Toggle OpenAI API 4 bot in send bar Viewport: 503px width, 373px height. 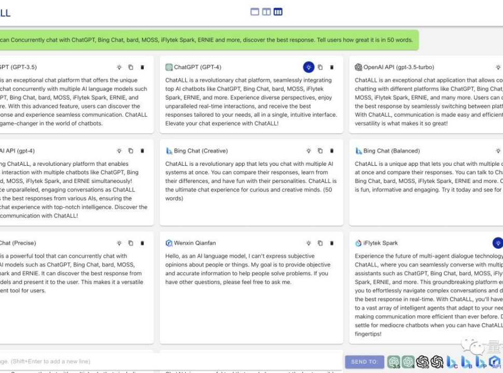pos(437,362)
